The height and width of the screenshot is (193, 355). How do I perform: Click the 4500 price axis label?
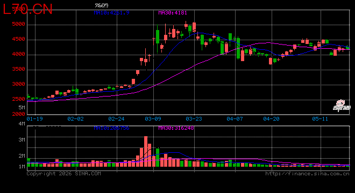19,39
